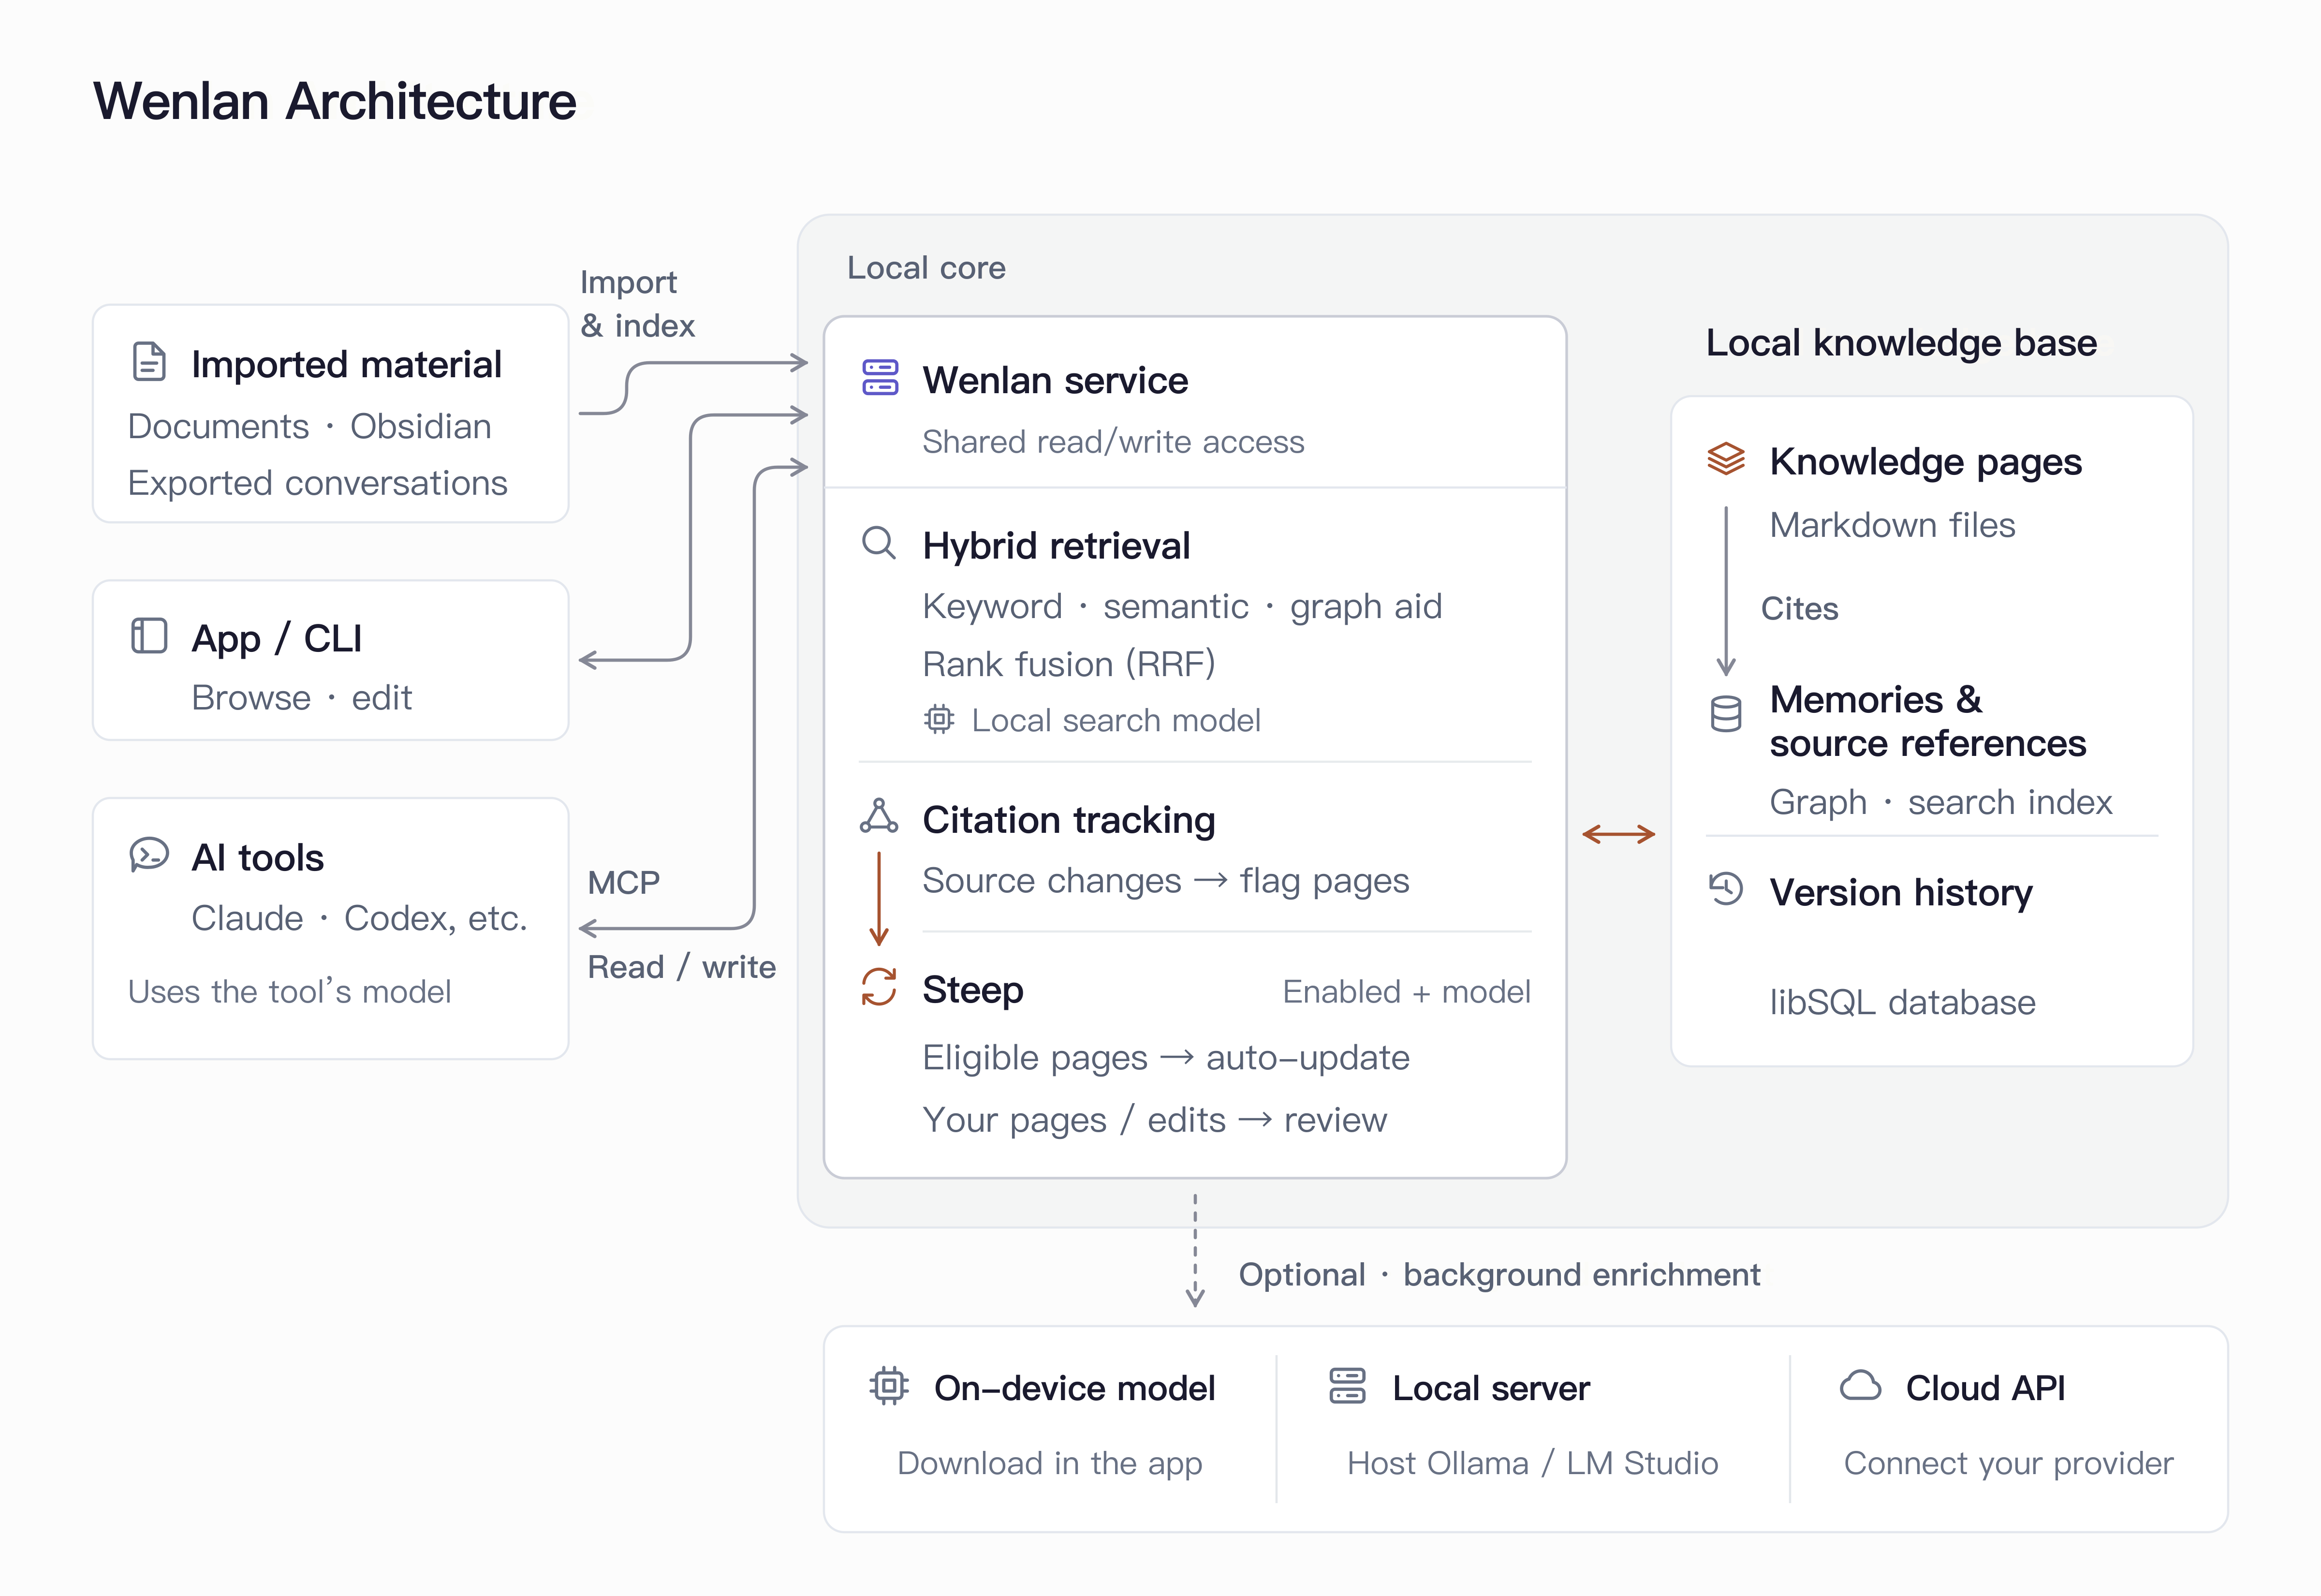
Task: Click the 'Exported conversations' text
Action: click(x=318, y=483)
